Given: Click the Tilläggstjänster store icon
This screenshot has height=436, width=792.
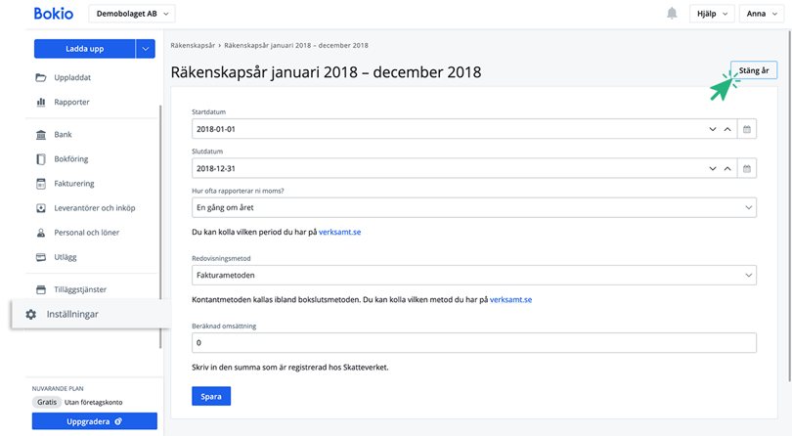Looking at the screenshot, I should coord(41,289).
